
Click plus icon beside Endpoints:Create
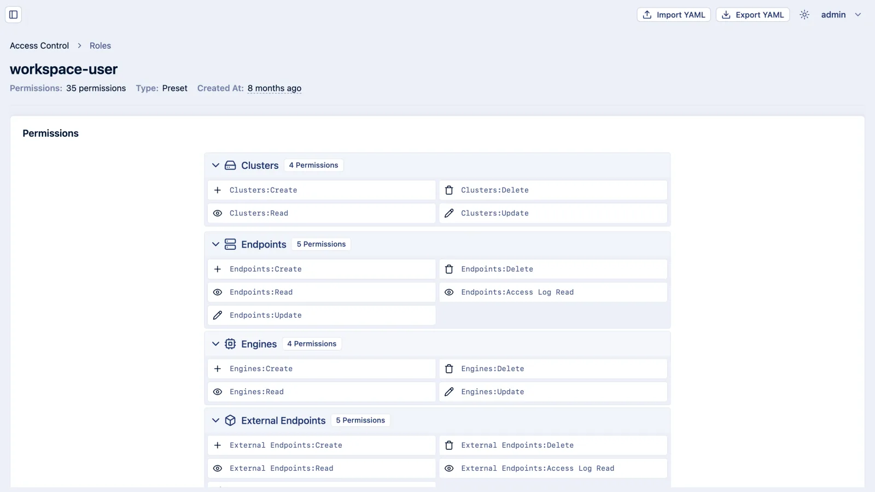coord(218,269)
